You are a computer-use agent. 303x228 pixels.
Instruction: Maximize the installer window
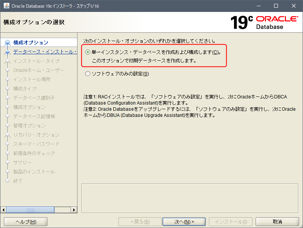(x=276, y=6)
